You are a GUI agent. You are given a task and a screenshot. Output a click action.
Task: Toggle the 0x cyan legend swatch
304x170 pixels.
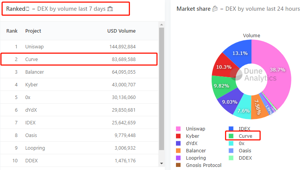[x=231, y=143]
